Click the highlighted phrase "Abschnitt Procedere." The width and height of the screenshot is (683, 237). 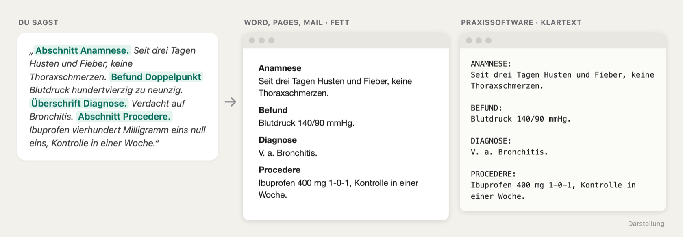tap(124, 117)
